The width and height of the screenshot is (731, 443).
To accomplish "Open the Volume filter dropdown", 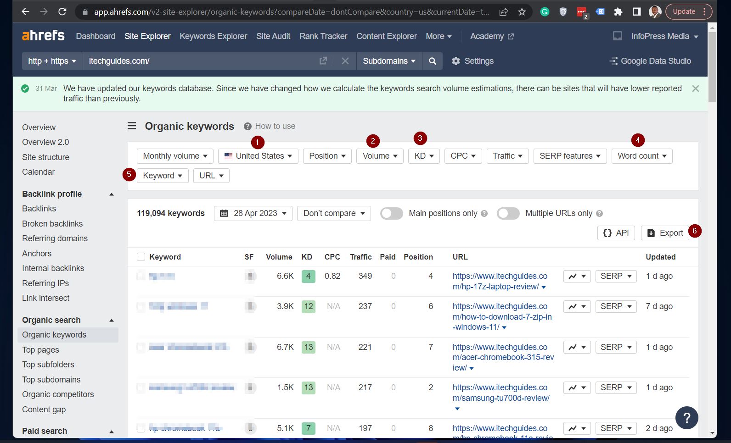I will pos(380,156).
